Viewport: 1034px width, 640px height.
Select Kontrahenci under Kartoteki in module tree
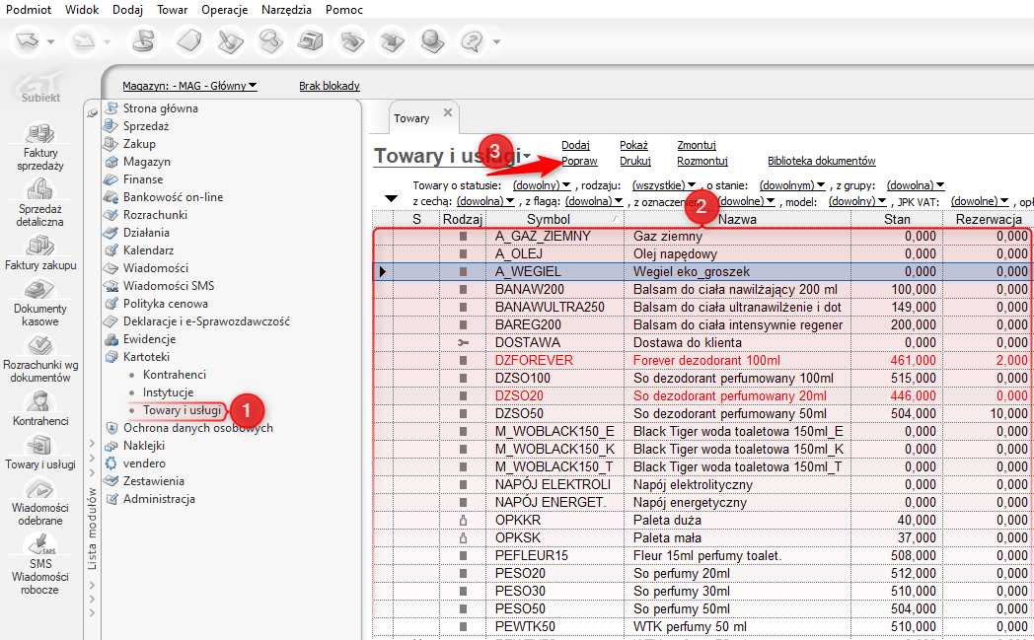[174, 375]
